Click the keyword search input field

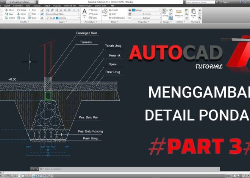200,2
